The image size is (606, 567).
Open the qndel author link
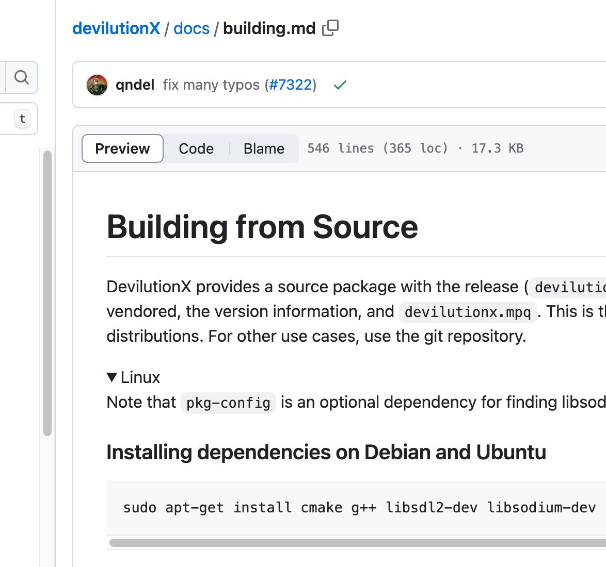[135, 85]
